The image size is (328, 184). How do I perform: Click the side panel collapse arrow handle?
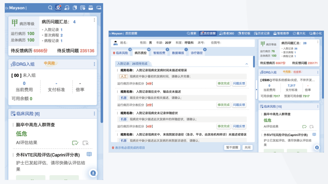(x=257, y=90)
